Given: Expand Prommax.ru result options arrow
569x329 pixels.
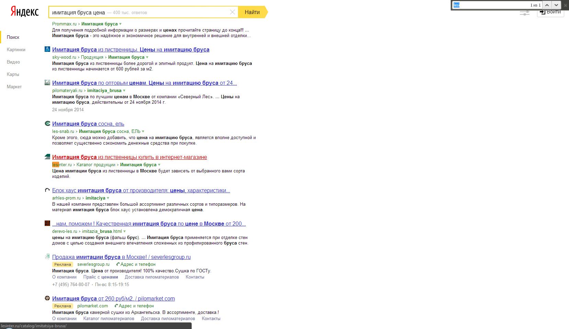Looking at the screenshot, I should 121,24.
